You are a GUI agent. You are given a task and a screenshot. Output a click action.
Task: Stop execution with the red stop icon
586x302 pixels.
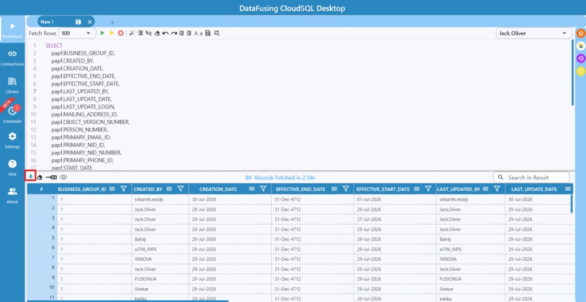click(121, 33)
